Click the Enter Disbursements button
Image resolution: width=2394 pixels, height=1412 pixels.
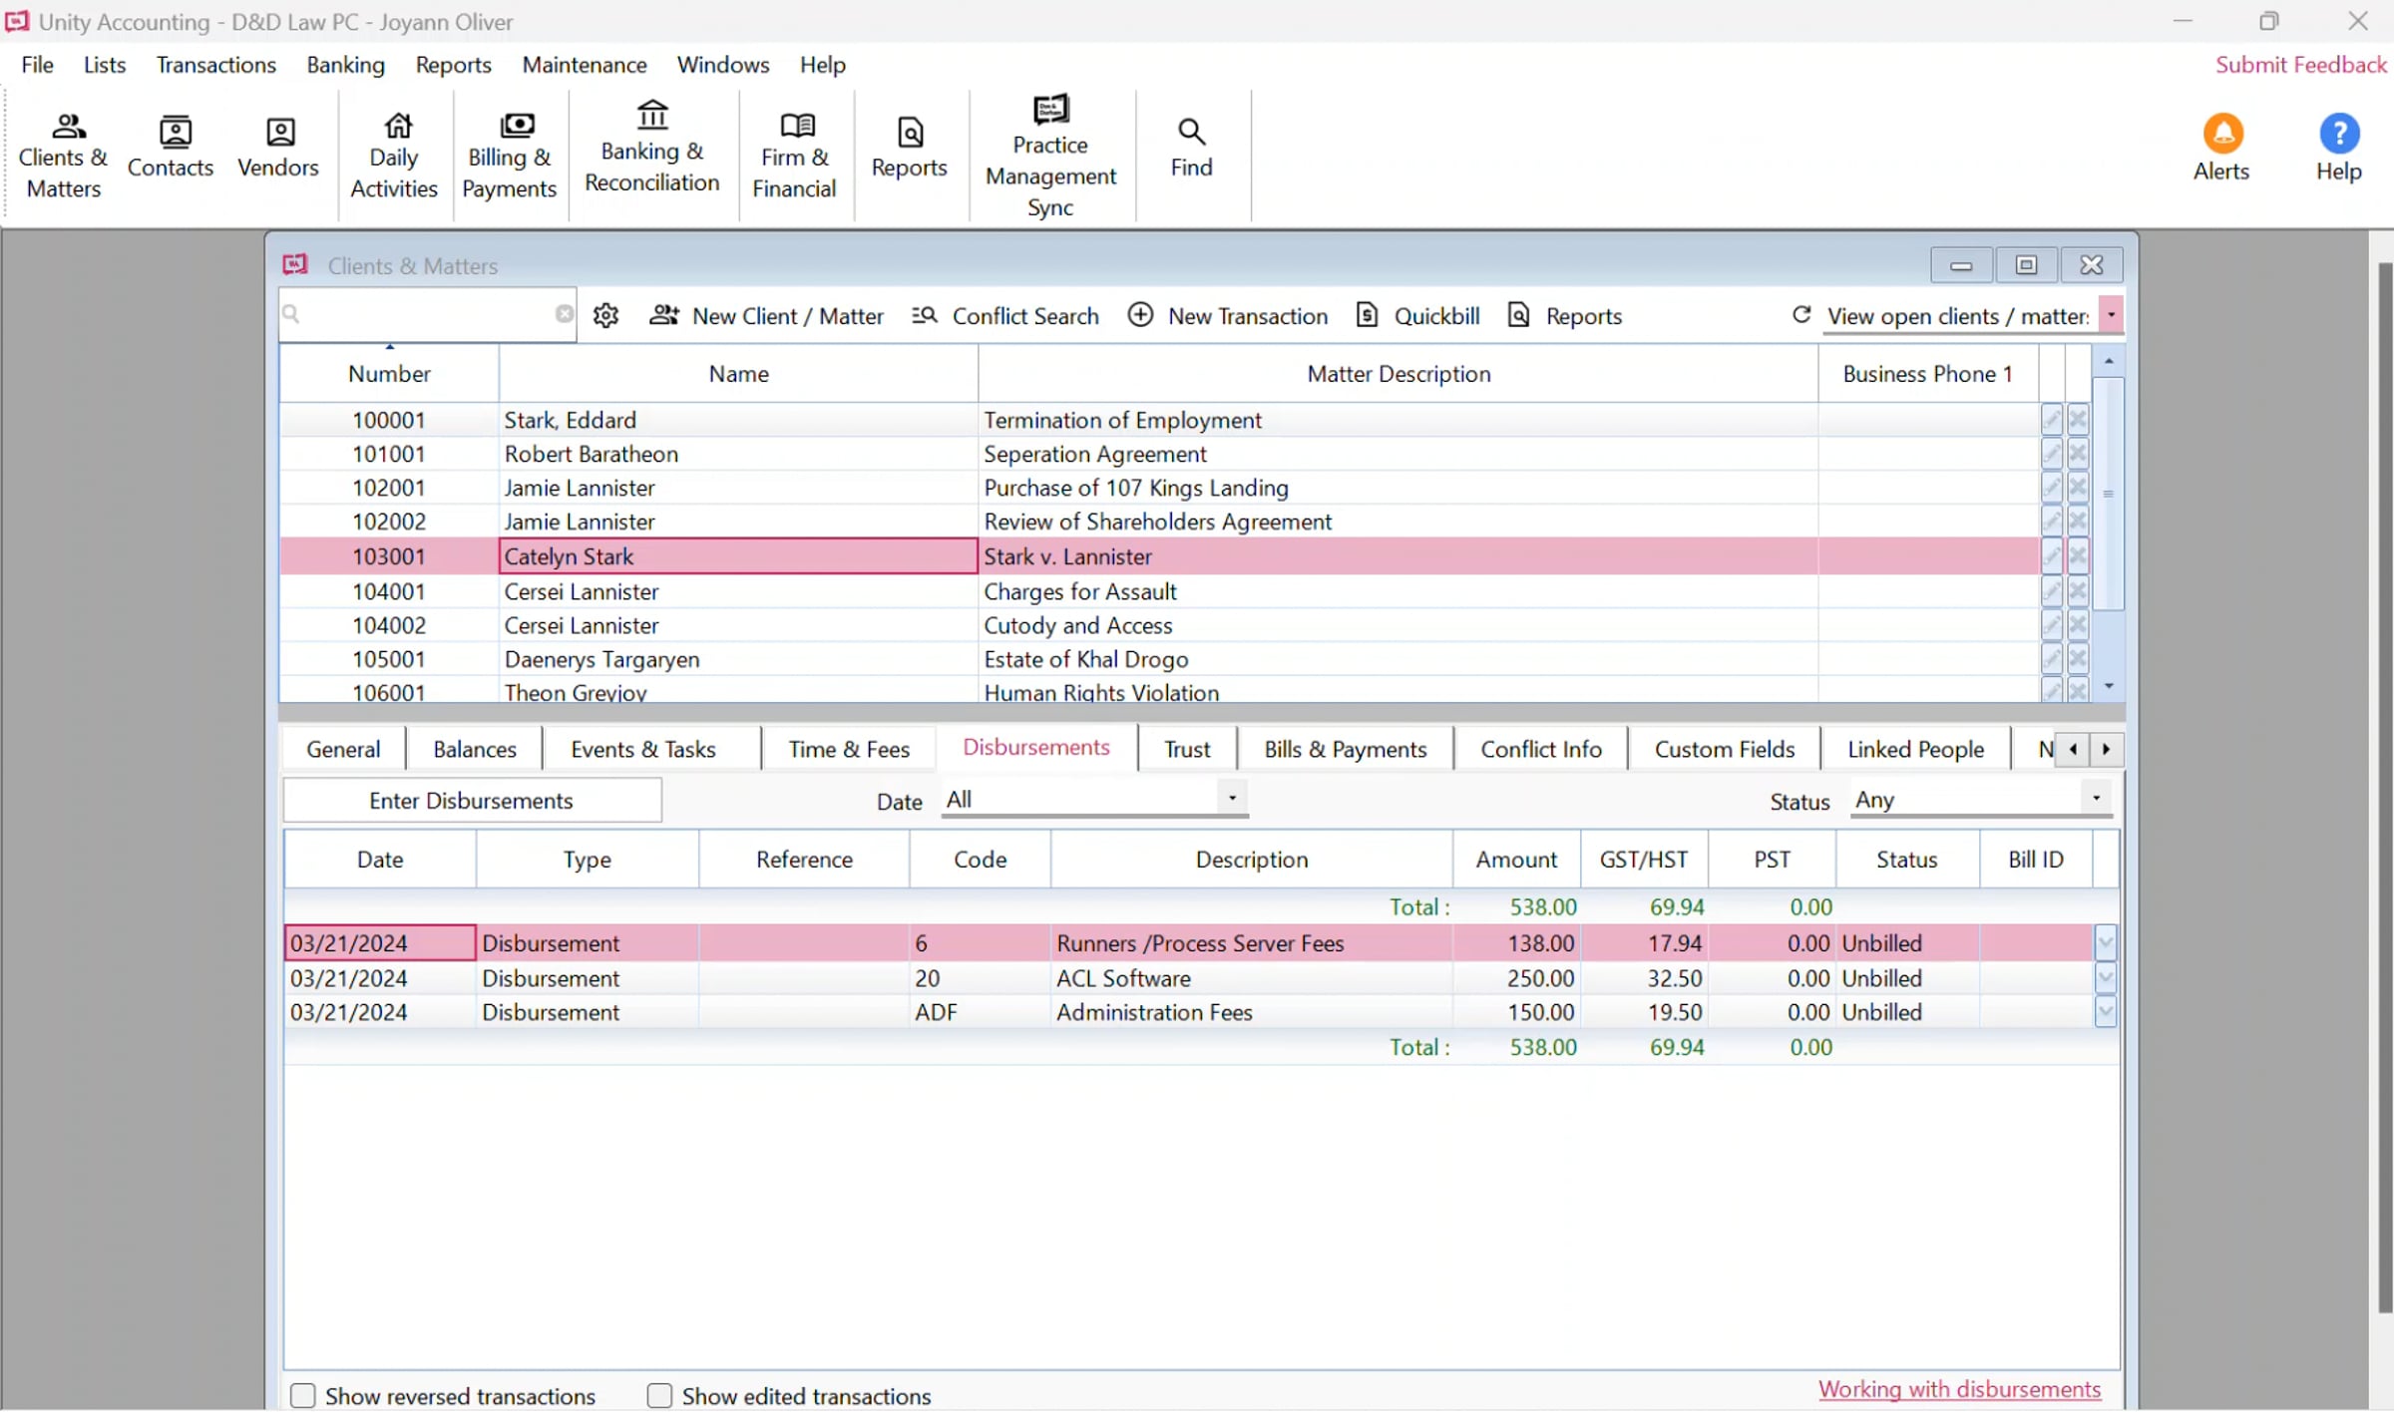pos(472,801)
